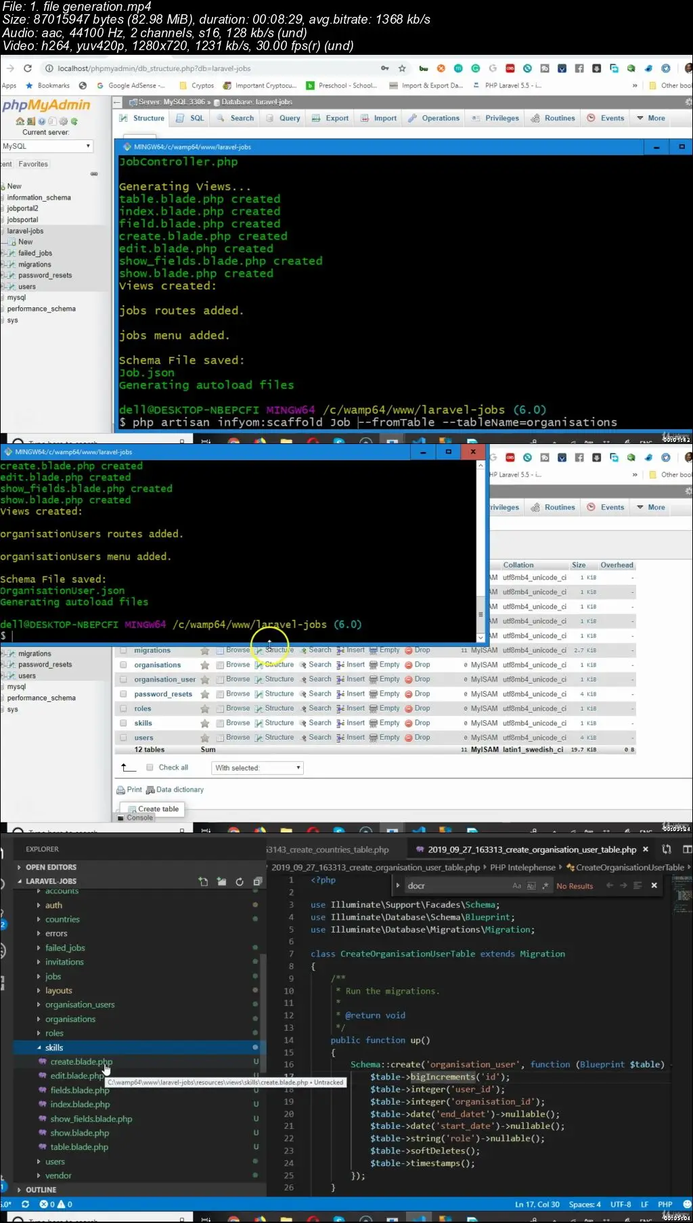The height and width of the screenshot is (1223, 693).
Task: Open the Export tab
Action: (x=330, y=118)
